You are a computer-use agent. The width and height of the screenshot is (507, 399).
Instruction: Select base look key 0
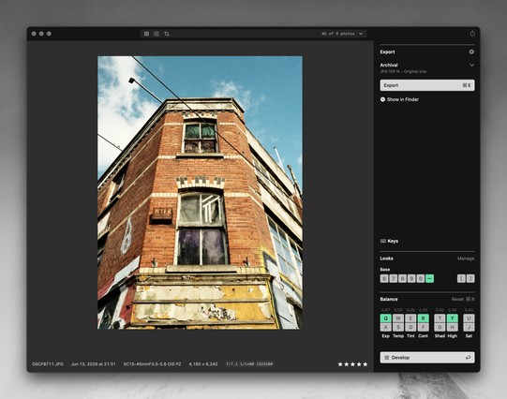421,278
